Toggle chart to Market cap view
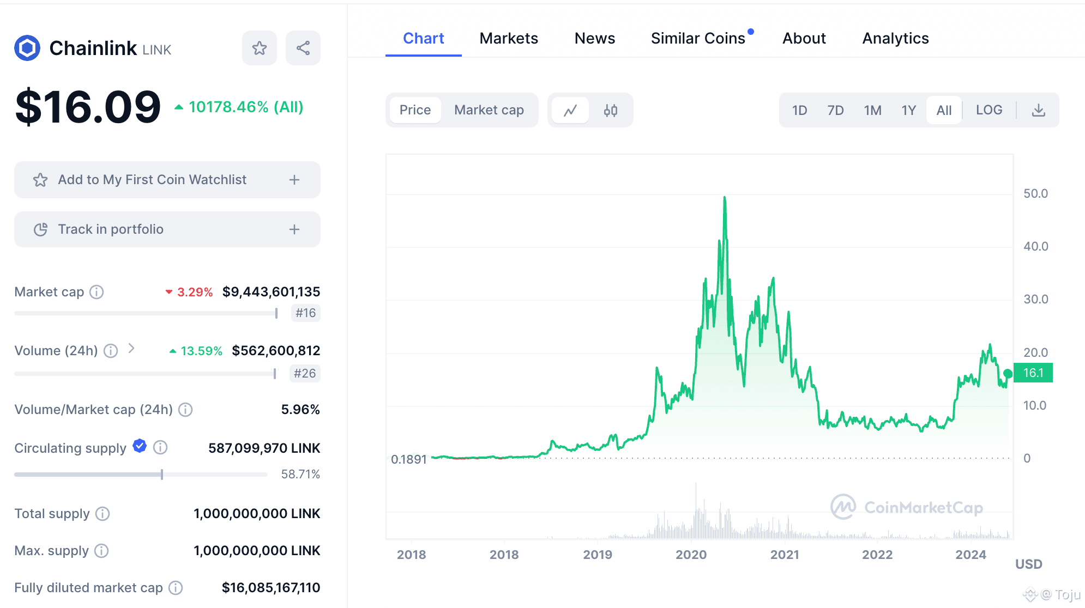The height and width of the screenshot is (608, 1085). (x=489, y=110)
